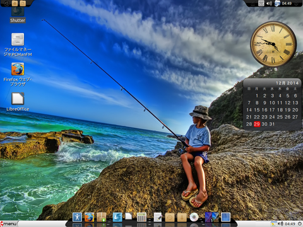Click the keyboard indicator in top panel
The height and width of the screenshot is (227, 303).
261,3
